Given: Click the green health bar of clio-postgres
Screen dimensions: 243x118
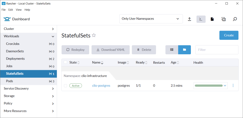Looking at the screenshot, I should coord(208,85).
